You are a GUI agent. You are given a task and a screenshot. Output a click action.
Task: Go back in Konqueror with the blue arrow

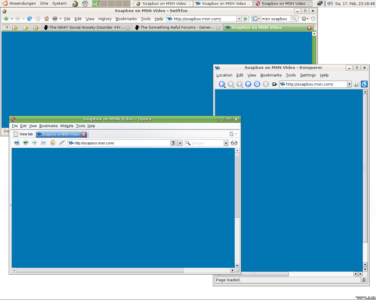[222, 84]
